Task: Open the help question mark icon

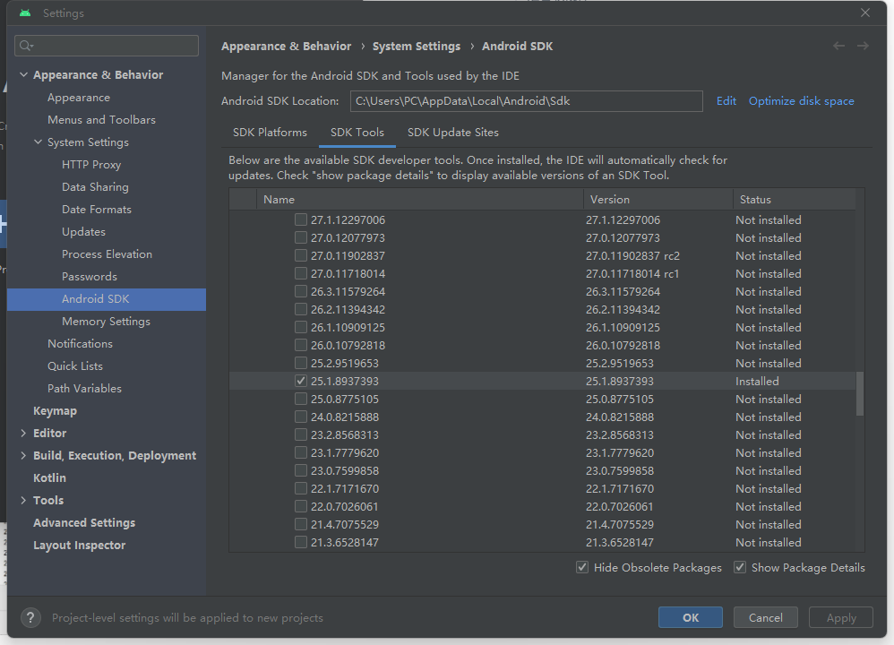Action: pyautogui.click(x=30, y=617)
